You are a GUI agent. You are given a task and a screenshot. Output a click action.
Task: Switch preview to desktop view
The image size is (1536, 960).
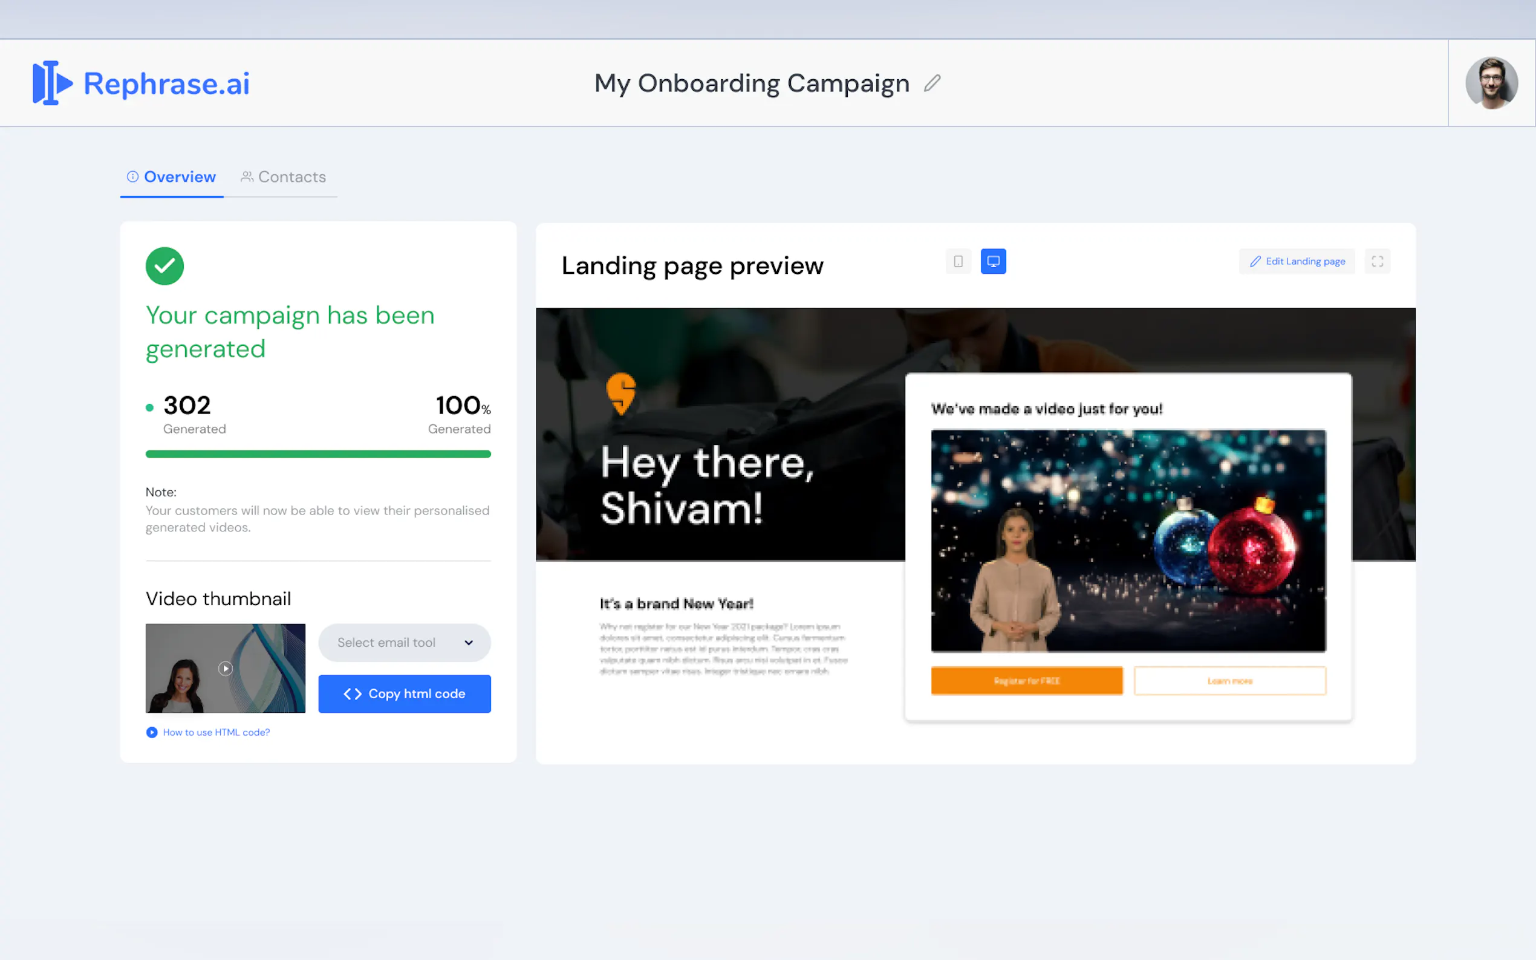click(993, 262)
